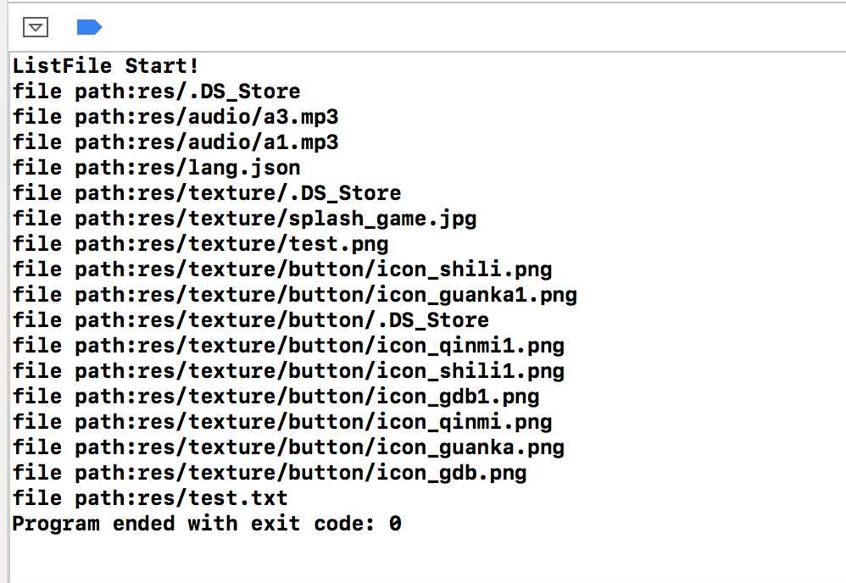
Task: Click the res/texture/.DS_Store line
Action: coord(207,193)
